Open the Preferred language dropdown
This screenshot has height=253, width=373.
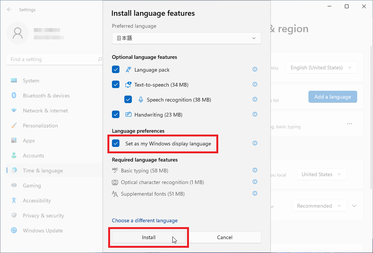[186, 38]
